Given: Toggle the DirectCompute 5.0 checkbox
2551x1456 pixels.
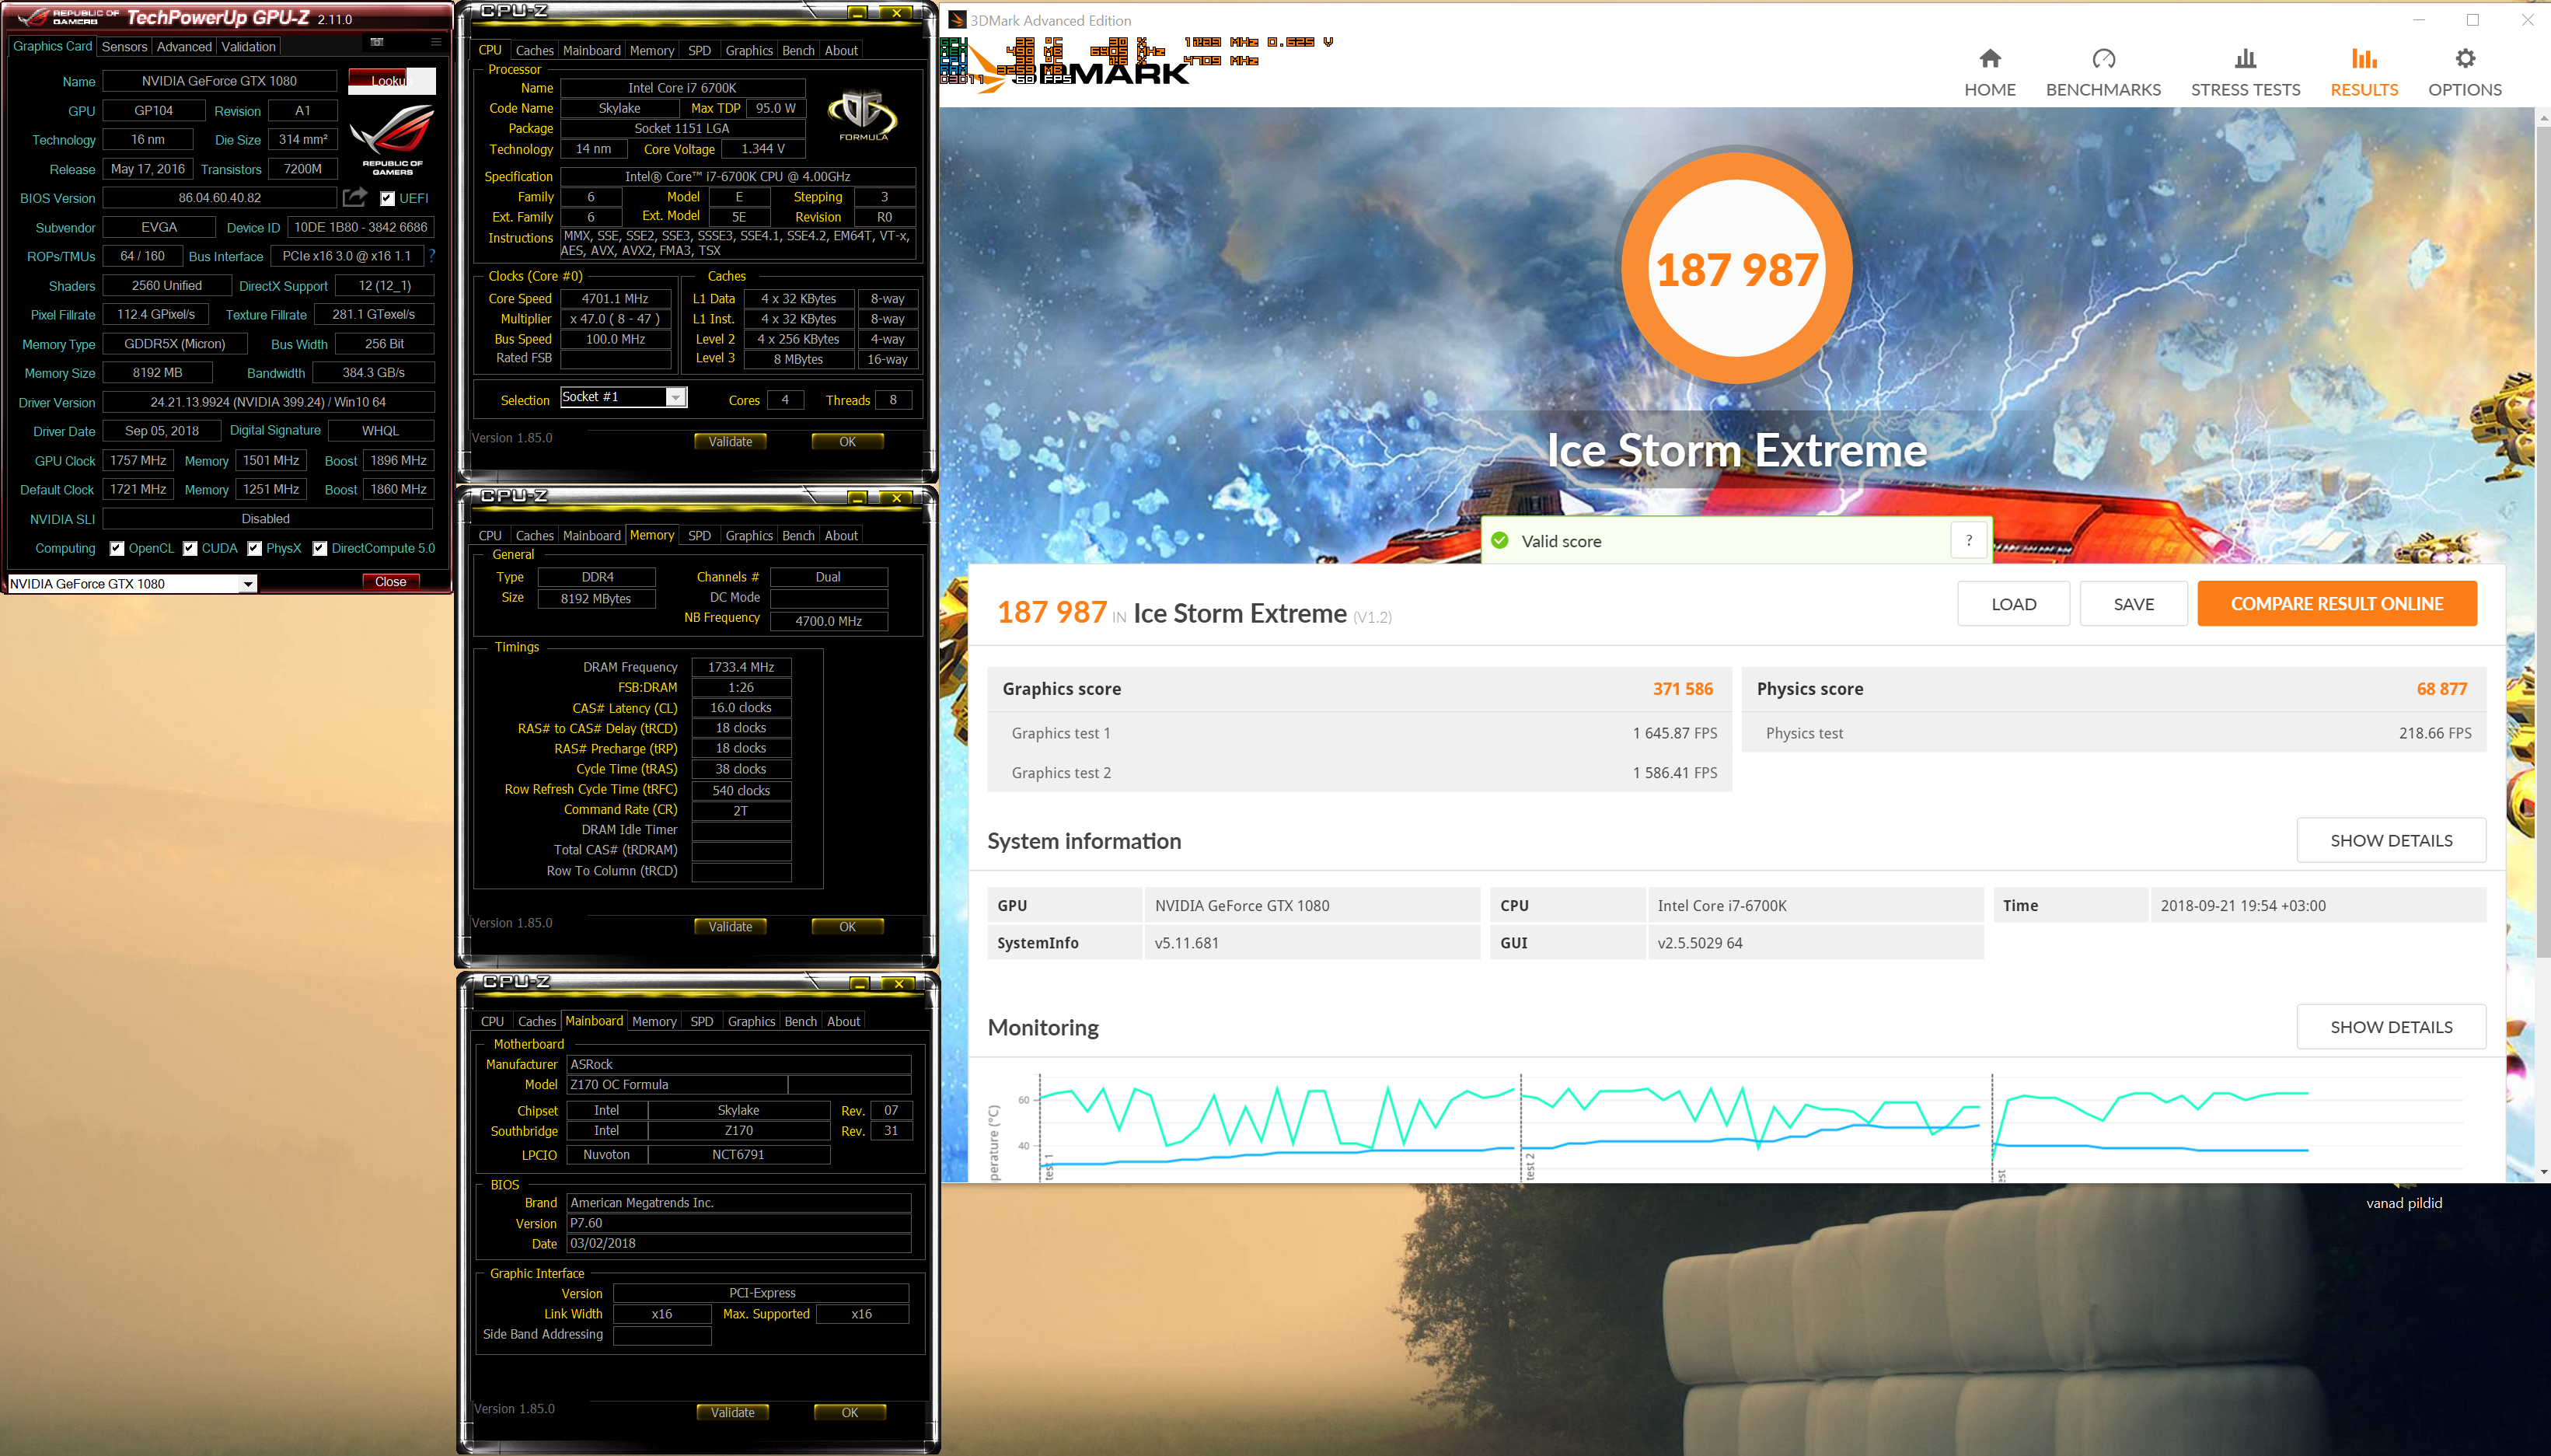Looking at the screenshot, I should (320, 548).
